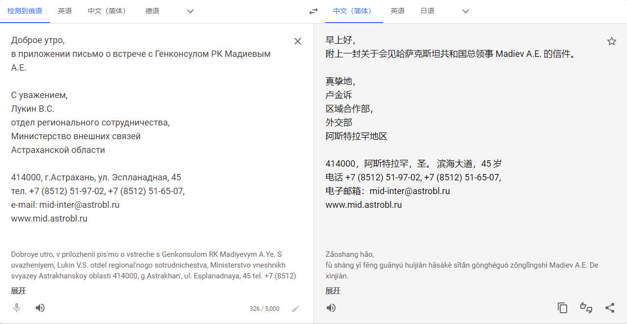This screenshot has height=324, width=627.
Task: Click translated text '阿斯特拉罕地区'
Action: (356, 136)
